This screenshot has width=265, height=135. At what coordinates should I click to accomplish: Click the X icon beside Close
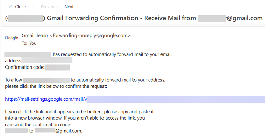pyautogui.click(x=10, y=7)
